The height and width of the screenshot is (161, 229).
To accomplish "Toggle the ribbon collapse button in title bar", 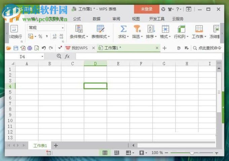I will pyautogui.click(x=188, y=9).
